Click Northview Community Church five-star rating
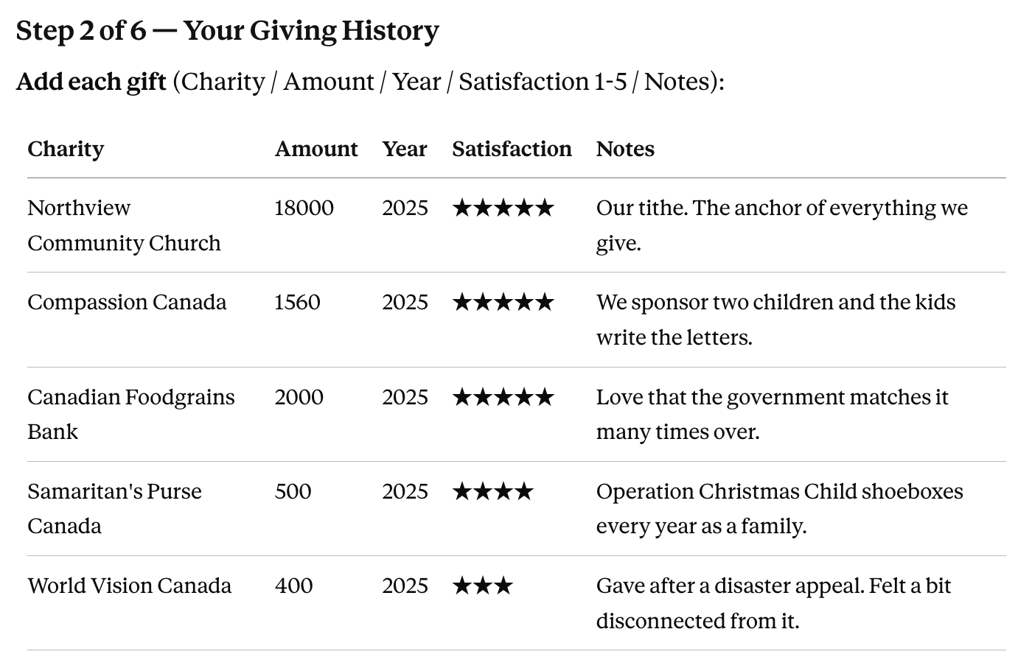This screenshot has width=1032, height=657. click(503, 208)
